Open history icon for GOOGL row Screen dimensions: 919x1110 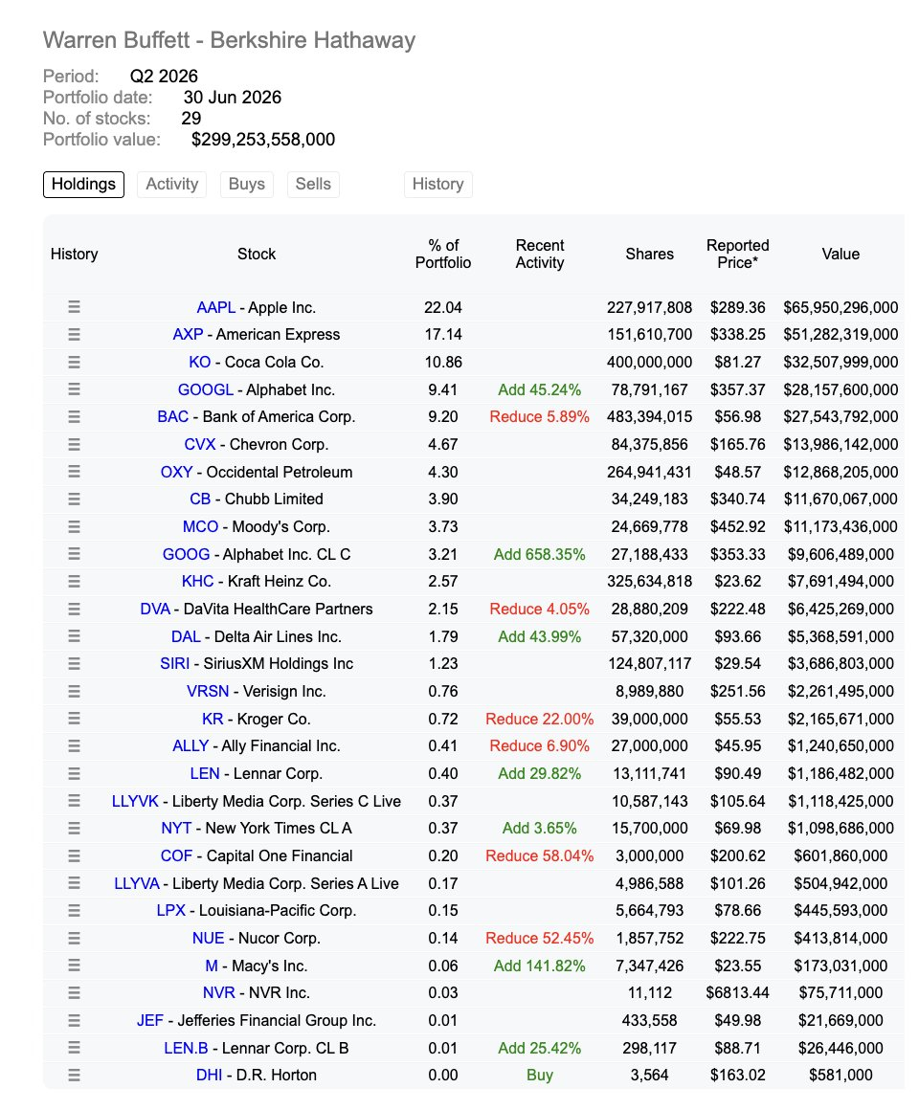(74, 389)
